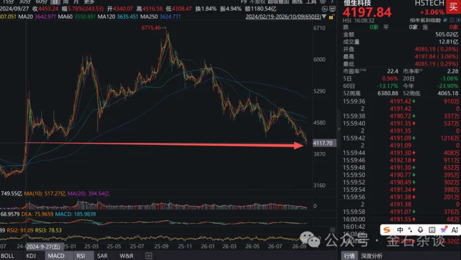Switch to the 30分 timeframe

pos(25,1)
